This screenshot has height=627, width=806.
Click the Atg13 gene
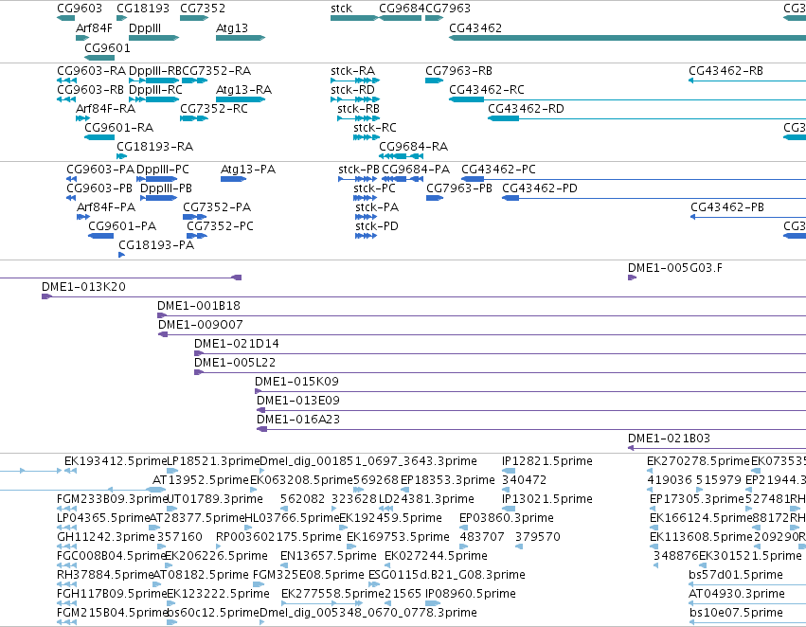click(x=240, y=38)
